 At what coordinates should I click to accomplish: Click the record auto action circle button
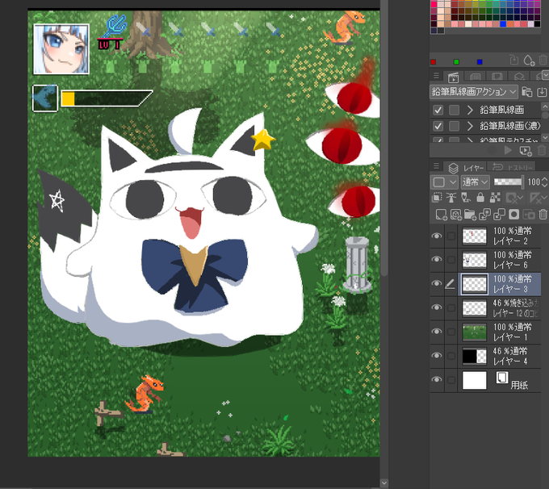(492, 151)
